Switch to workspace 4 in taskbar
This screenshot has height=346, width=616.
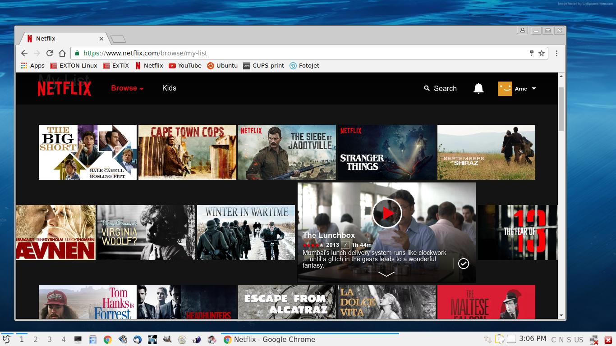coord(64,340)
